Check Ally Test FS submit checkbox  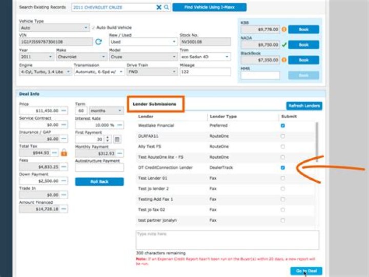pos(283,146)
